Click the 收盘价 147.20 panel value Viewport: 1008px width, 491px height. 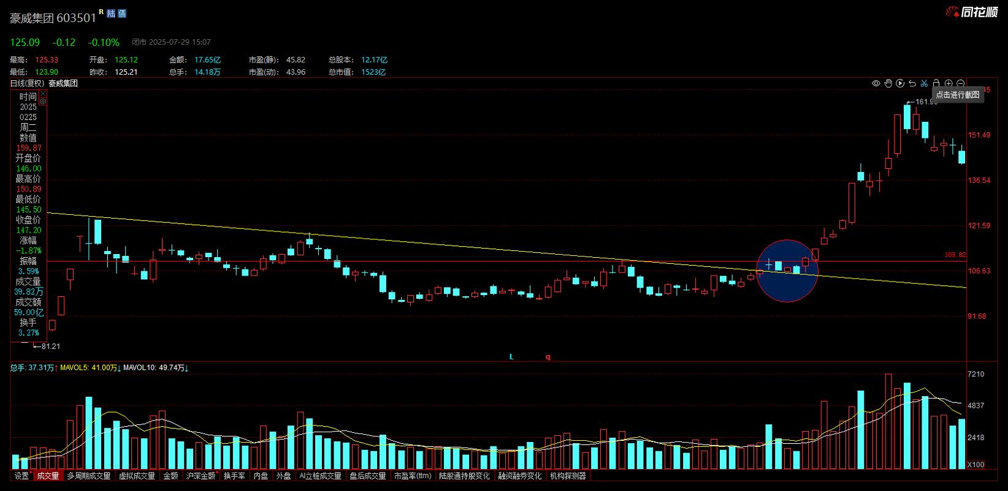click(29, 230)
